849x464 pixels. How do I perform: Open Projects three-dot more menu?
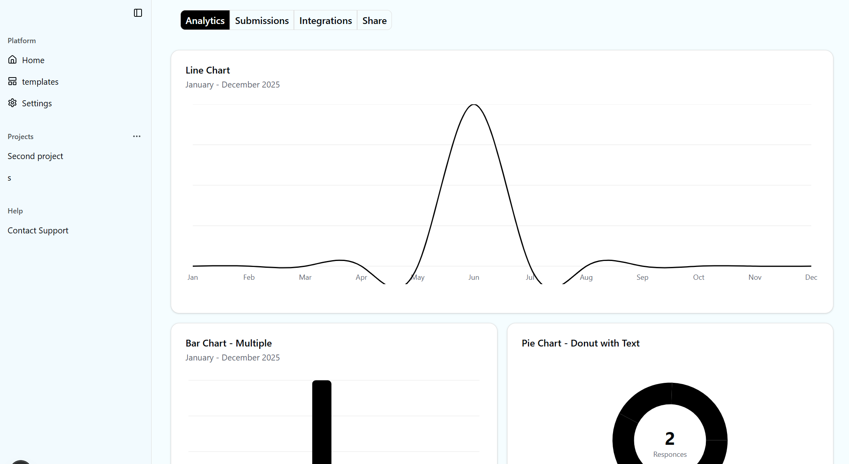[137, 136]
